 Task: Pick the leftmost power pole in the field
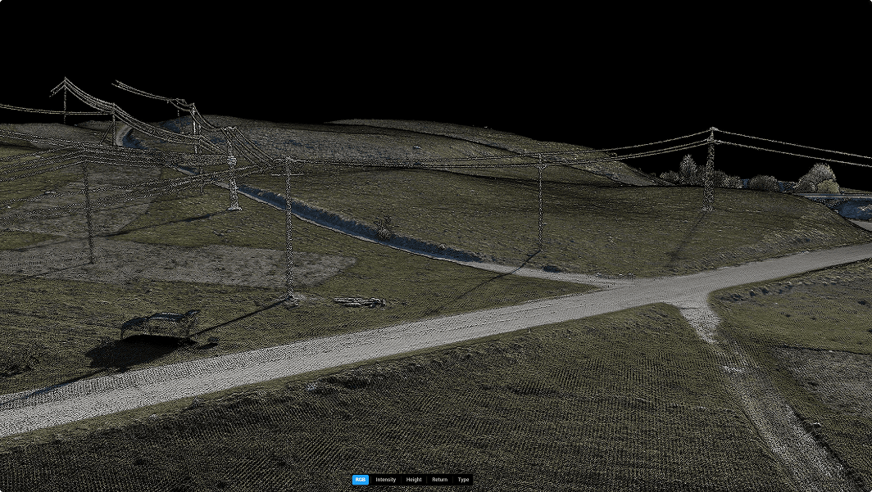88,211
